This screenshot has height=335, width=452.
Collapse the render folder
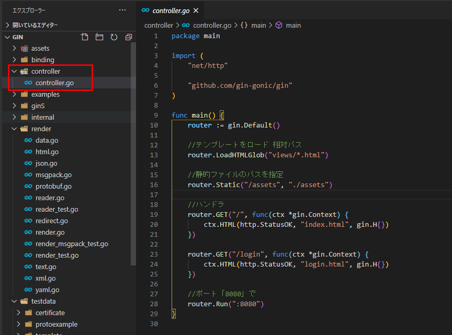coord(14,129)
